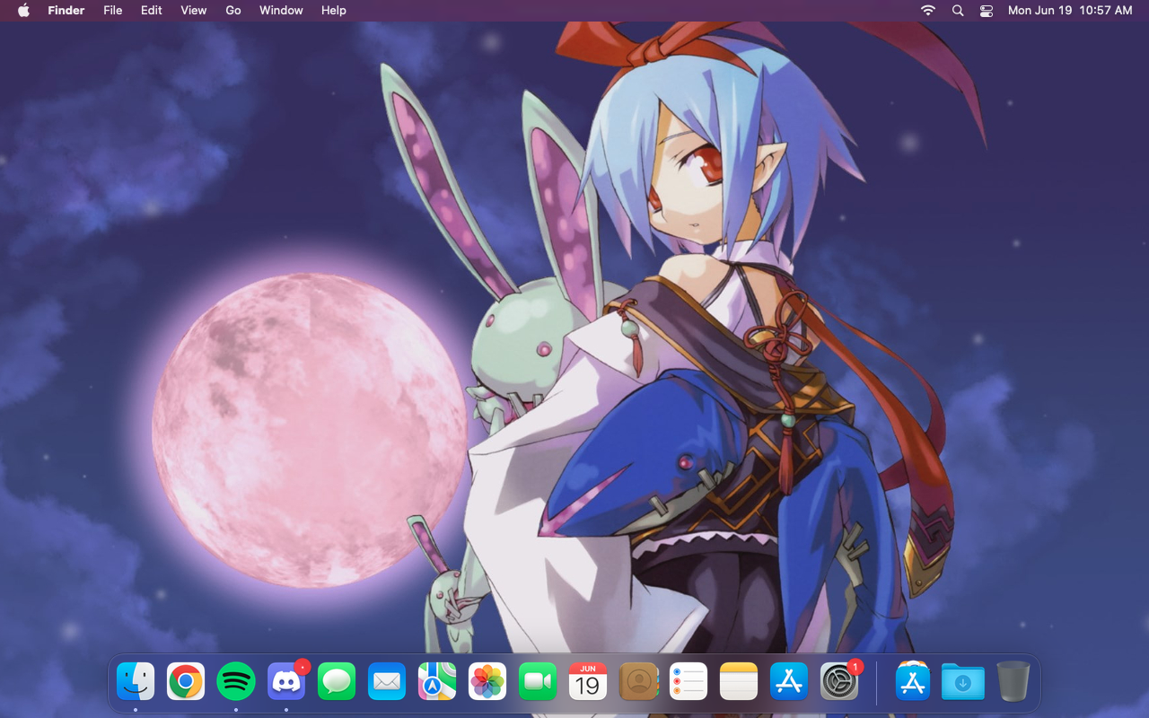Show Wi-Fi status menu
Viewport: 1149px width, 718px height.
[928, 10]
